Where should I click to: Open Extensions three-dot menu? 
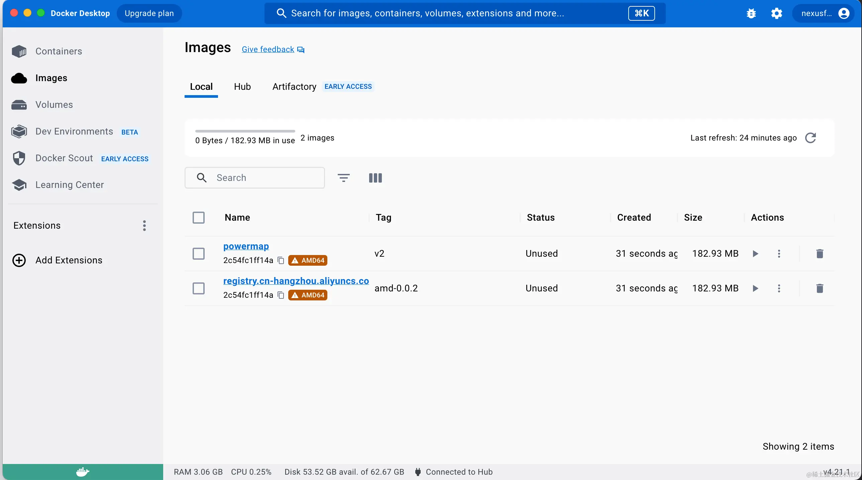coord(144,225)
